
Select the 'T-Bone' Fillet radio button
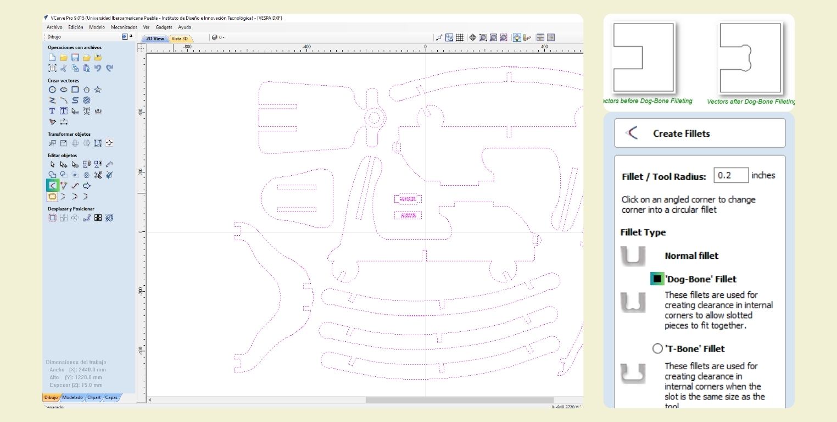pyautogui.click(x=657, y=348)
